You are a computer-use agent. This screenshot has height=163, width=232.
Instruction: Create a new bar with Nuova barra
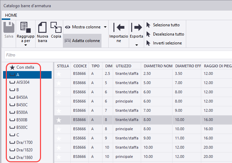(x=42, y=32)
